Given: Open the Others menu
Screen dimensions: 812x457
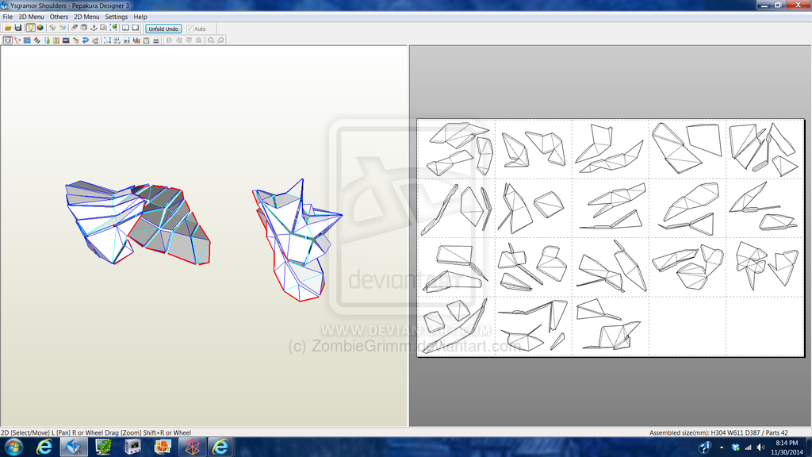Looking at the screenshot, I should click(x=59, y=17).
